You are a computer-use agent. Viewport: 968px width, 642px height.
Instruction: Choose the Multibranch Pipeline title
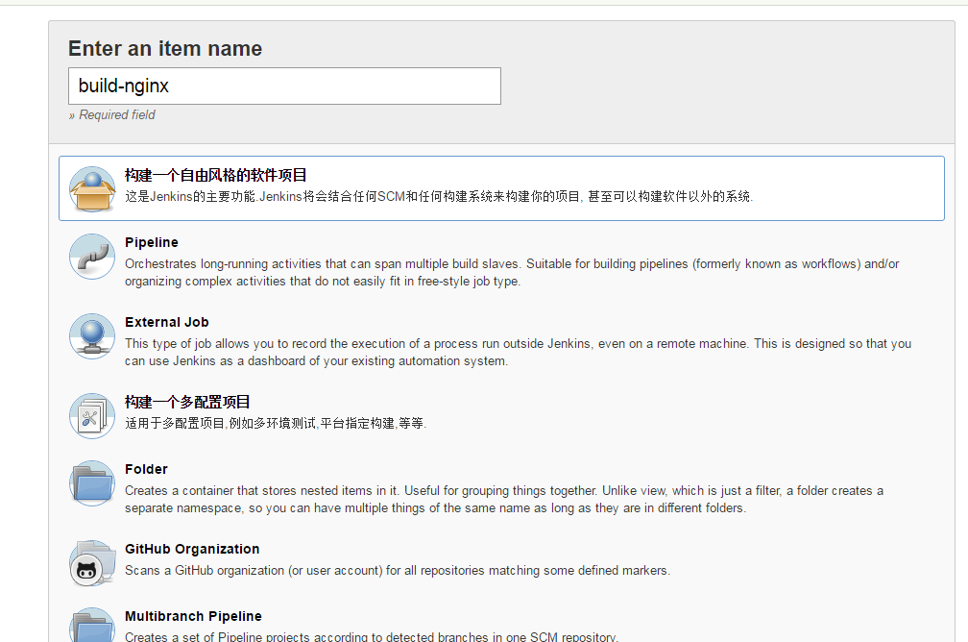pos(193,616)
